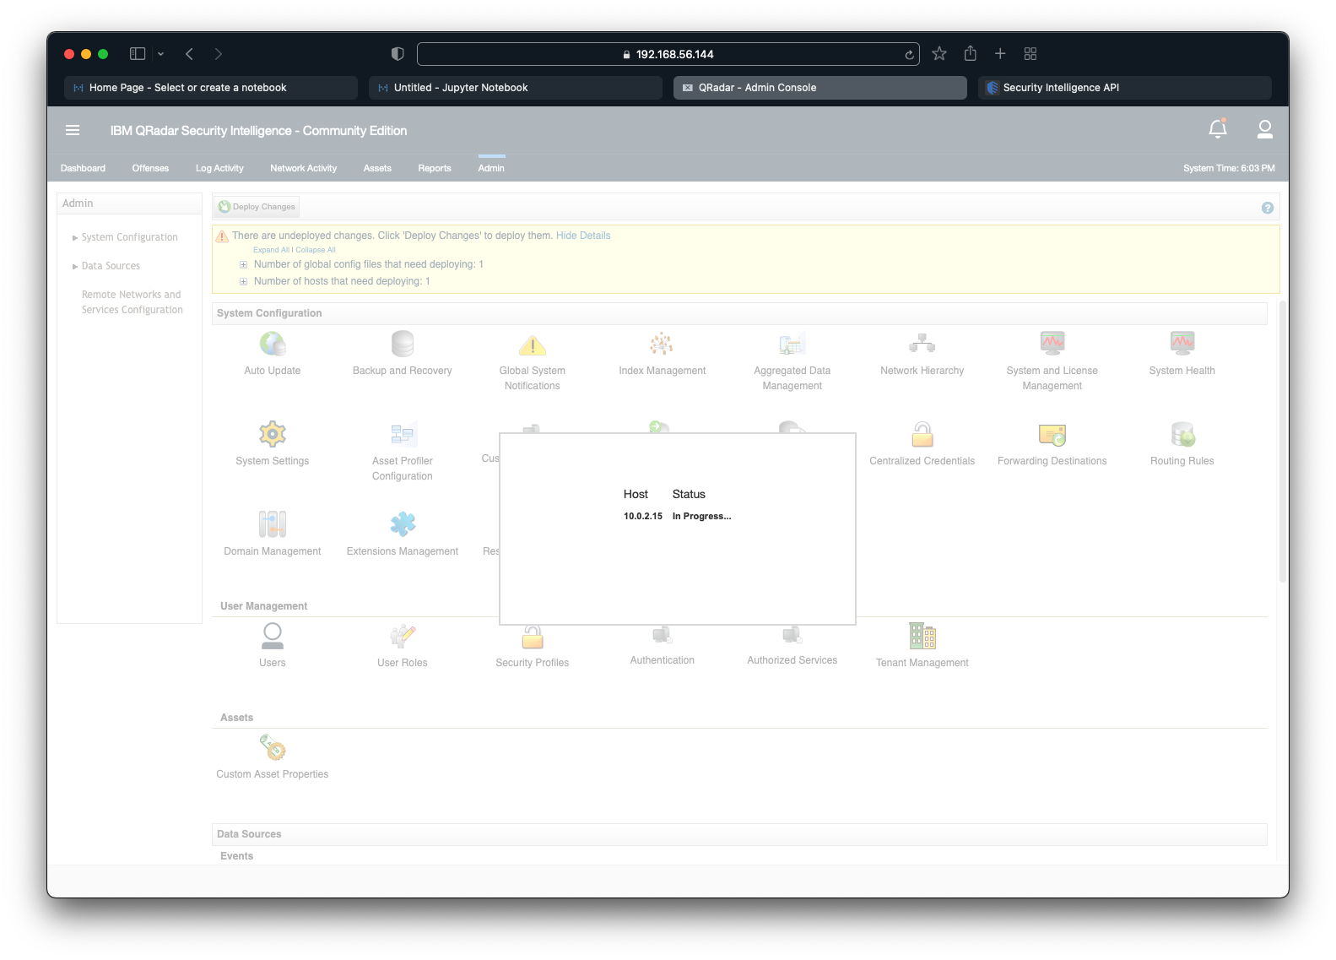Open Centralized Credentials
This screenshot has height=960, width=1336.
pos(922,434)
